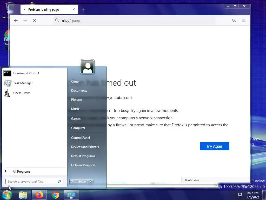Viewport: 266px width, 200px height.
Task: Open Devices and Printers
Action: (x=85, y=147)
